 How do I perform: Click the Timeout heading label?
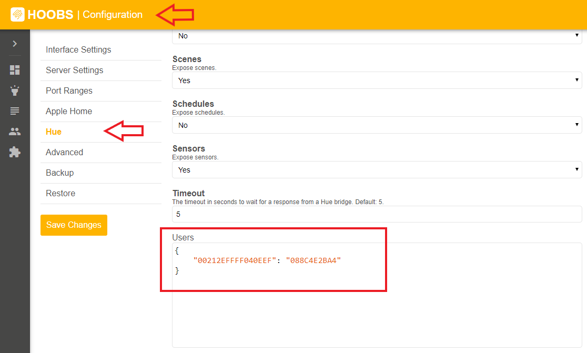tap(189, 193)
